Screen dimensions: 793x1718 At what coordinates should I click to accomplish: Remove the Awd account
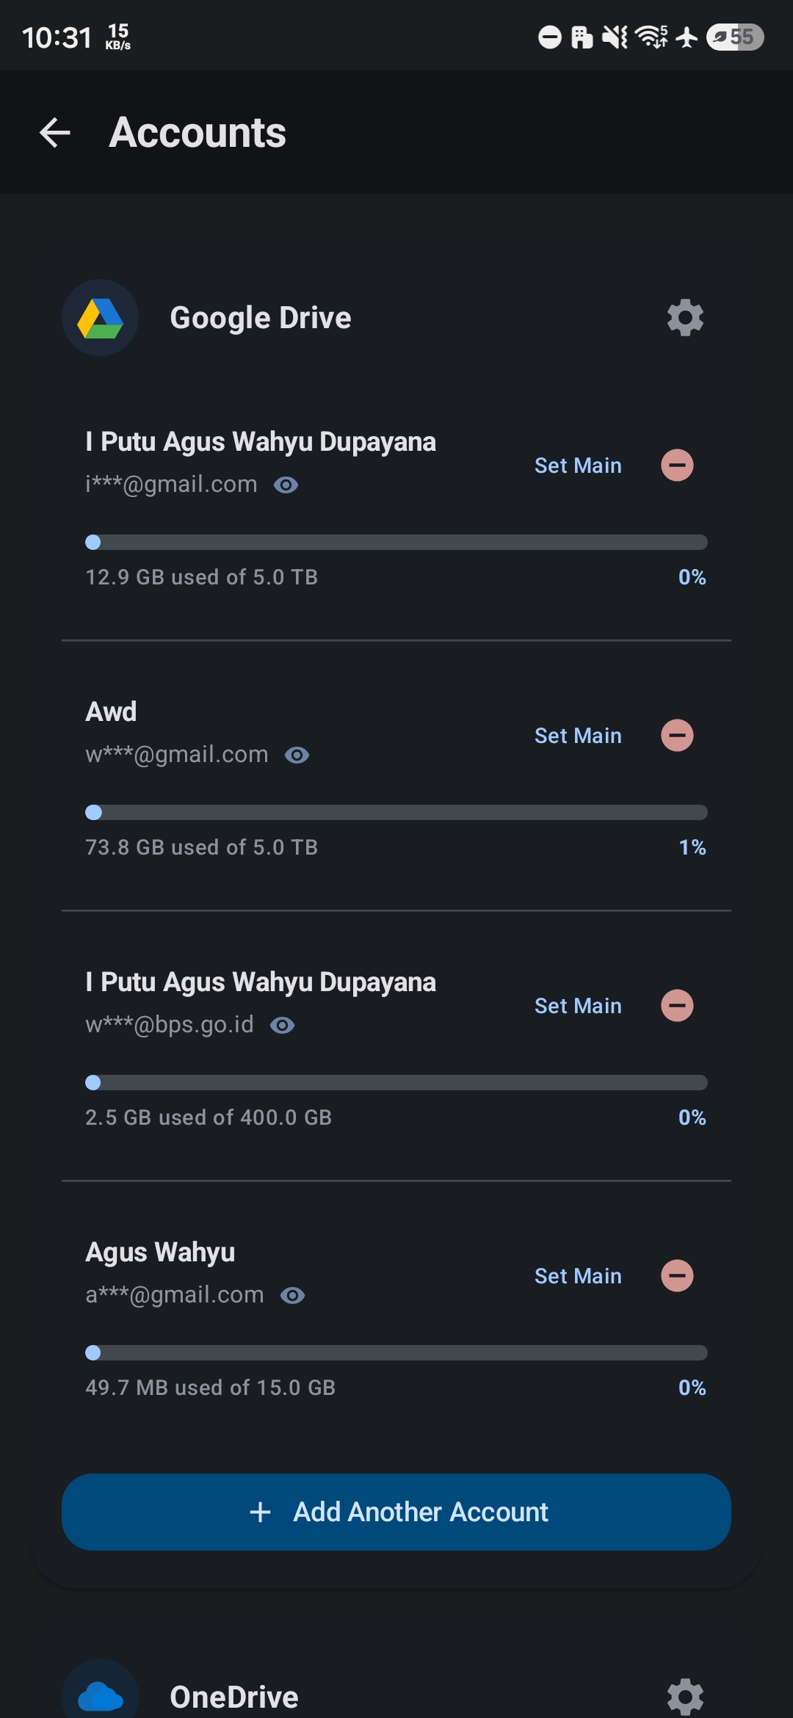(x=677, y=736)
